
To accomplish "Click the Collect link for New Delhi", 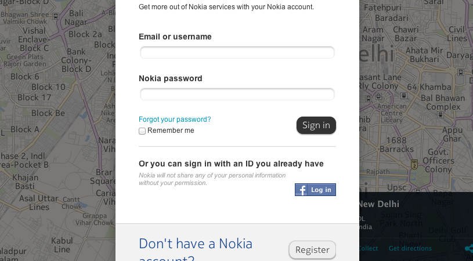I will pos(368,248).
